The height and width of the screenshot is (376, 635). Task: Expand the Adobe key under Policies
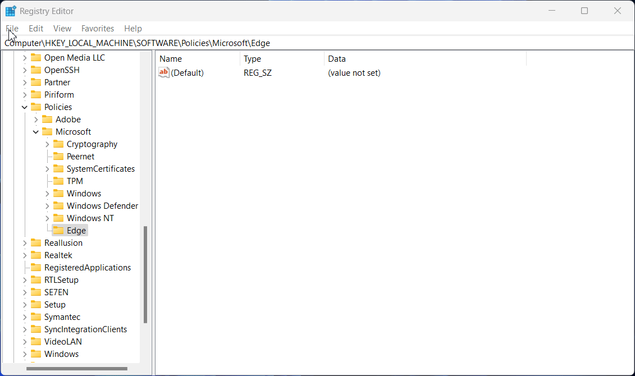click(36, 120)
